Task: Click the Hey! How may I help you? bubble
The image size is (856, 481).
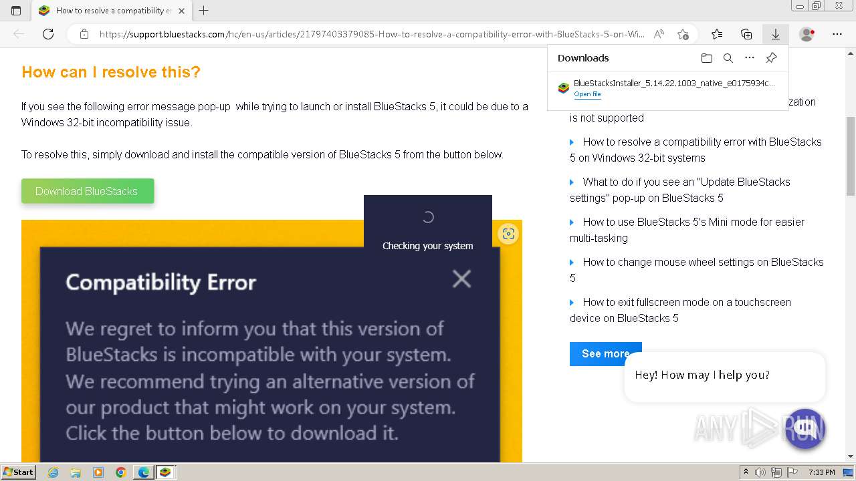Action: click(x=724, y=376)
